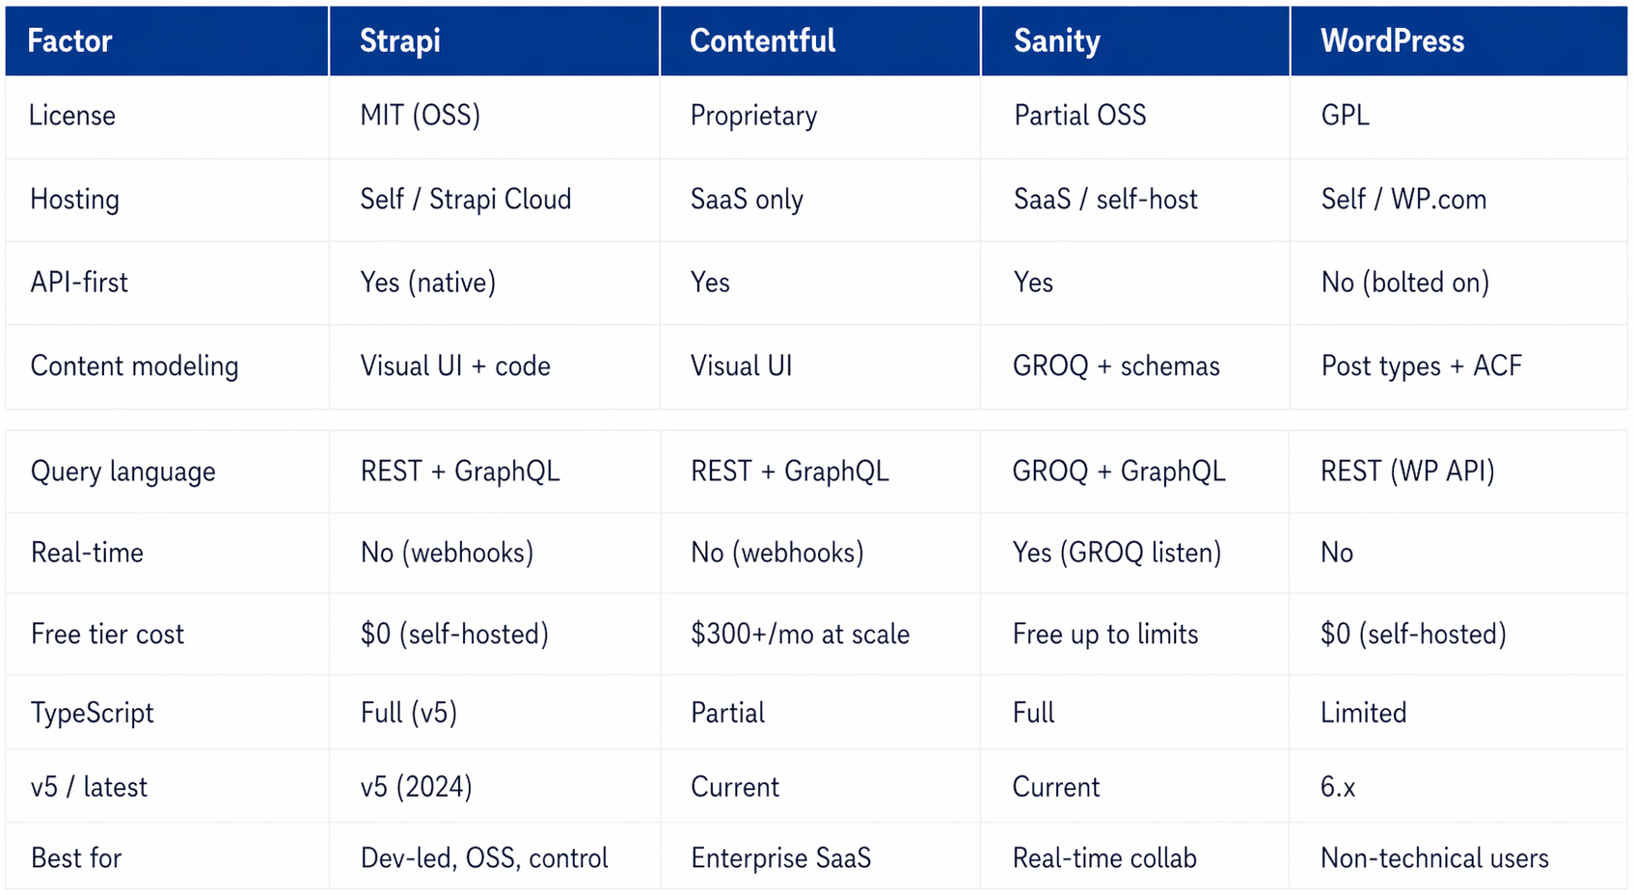This screenshot has width=1634, height=895.
Task: Select the No (bolted on) cell
Action: pos(1404,283)
